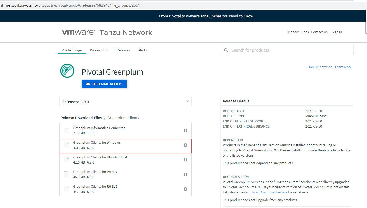Click the Greenplum Clients breadcrumb text
The height and width of the screenshot is (208, 367).
[123, 118]
